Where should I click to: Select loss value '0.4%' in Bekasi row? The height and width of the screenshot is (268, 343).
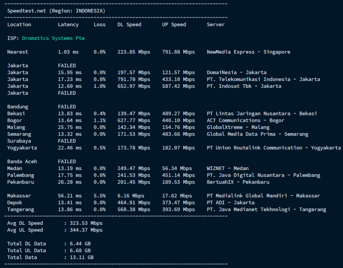99,113
